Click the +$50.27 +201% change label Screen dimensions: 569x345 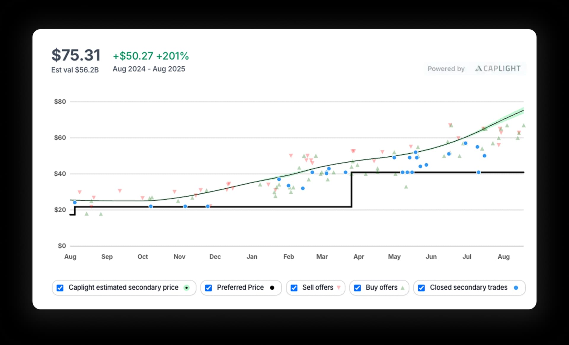point(151,56)
